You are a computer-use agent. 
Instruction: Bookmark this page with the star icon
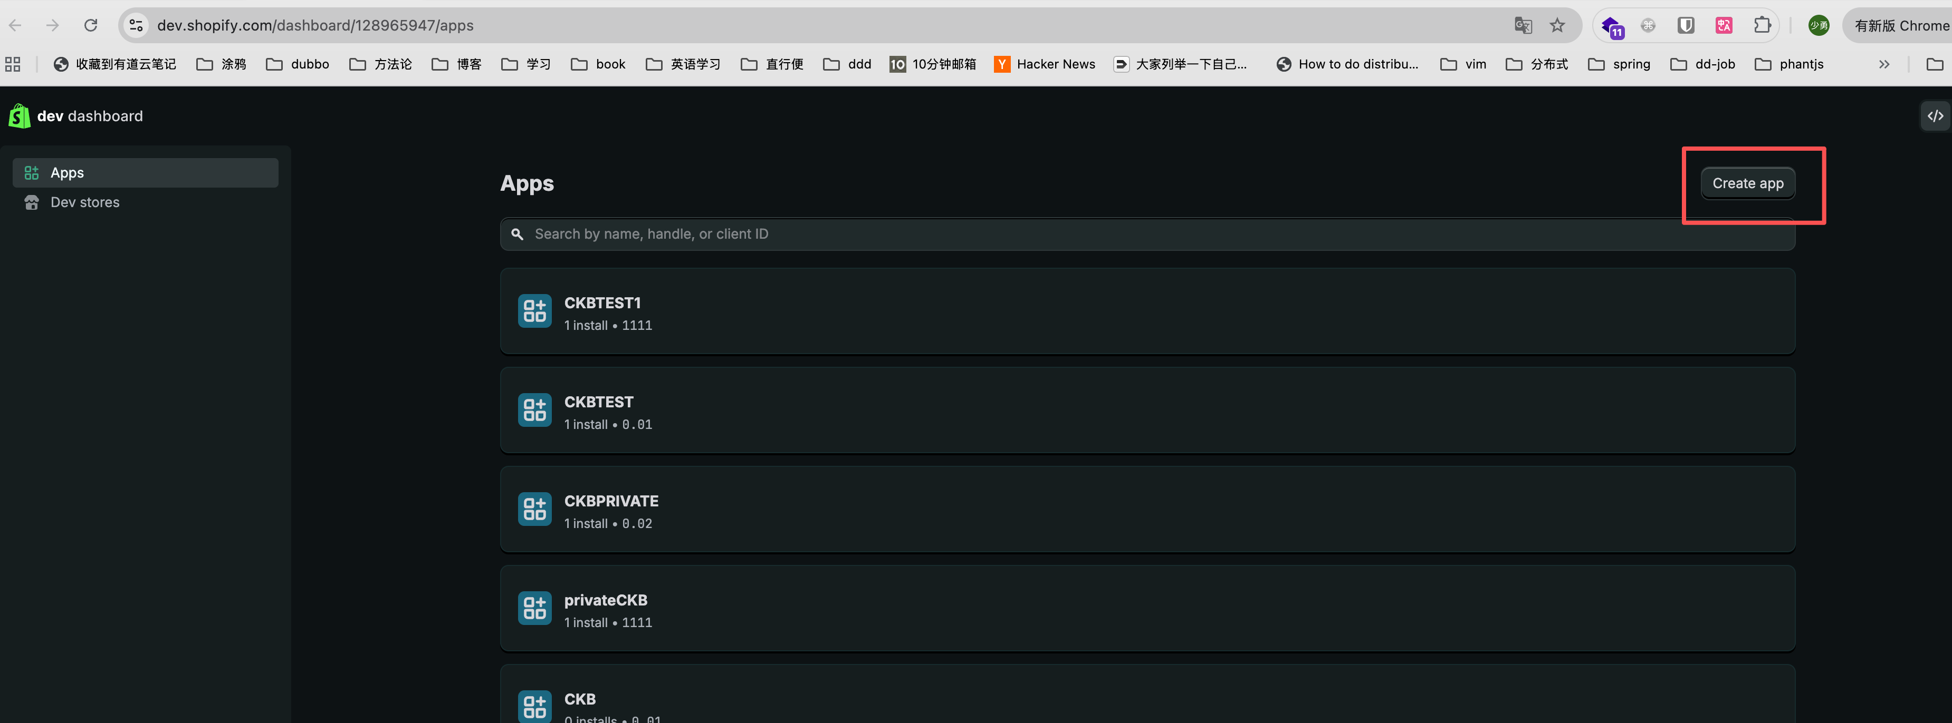coord(1557,26)
